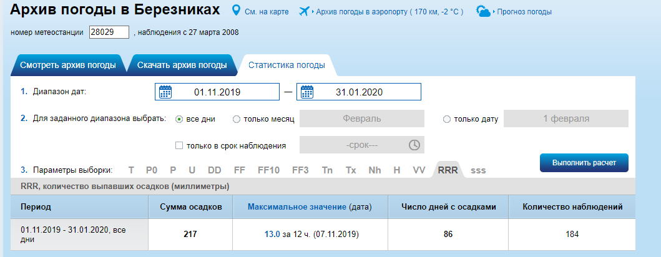Open the Февраль month dropdown

[x=362, y=119]
